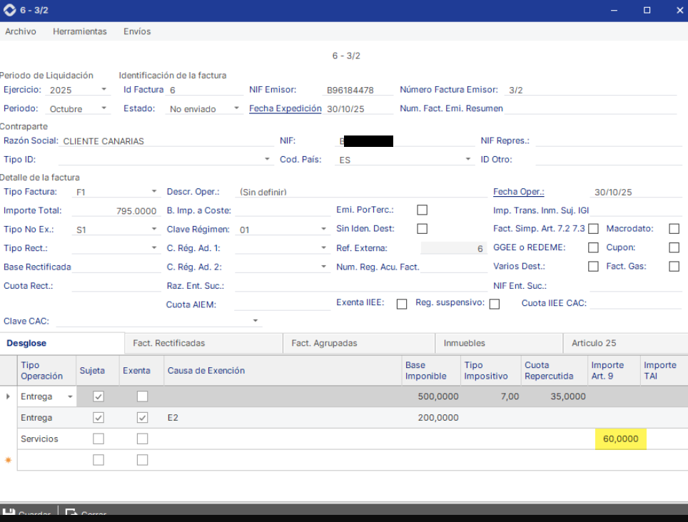Click the Razón Social field
This screenshot has height=522, width=688.
[x=167, y=141]
